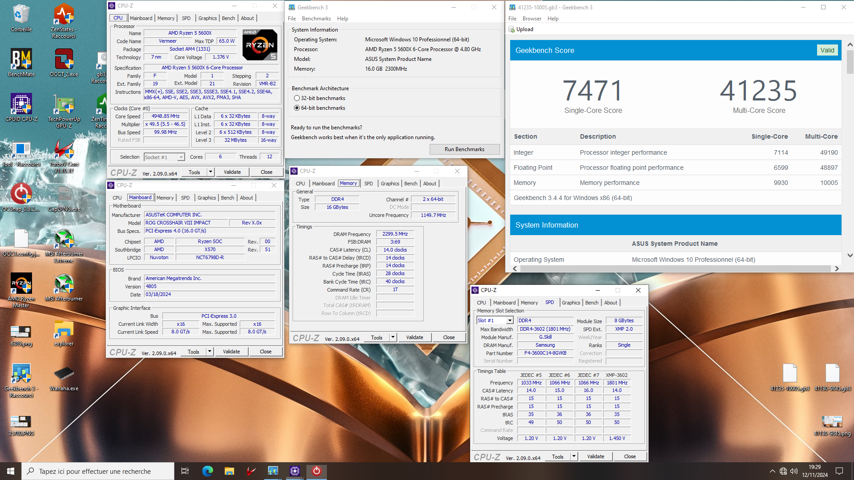Click Valid badge in Geekbench Score header
Viewport: 854px width, 480px height.
[x=827, y=50]
